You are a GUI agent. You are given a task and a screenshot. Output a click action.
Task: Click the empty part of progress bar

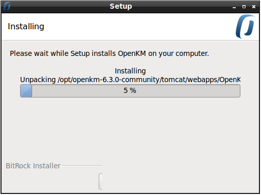tap(136, 91)
